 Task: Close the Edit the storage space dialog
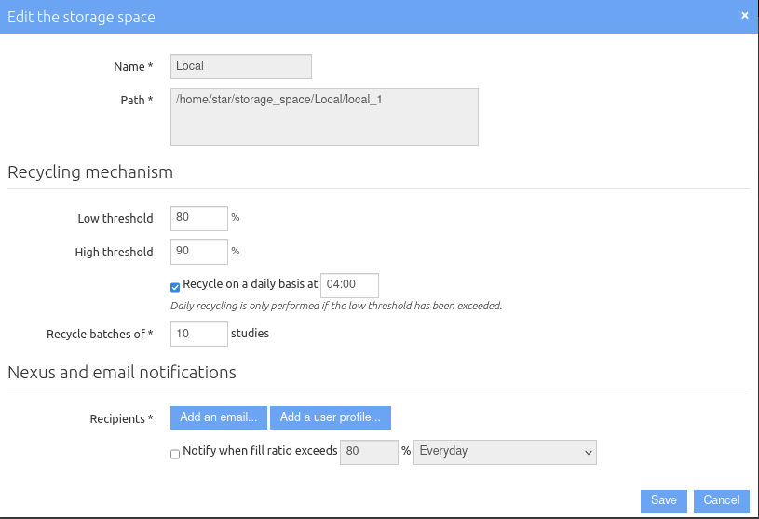coord(744,16)
